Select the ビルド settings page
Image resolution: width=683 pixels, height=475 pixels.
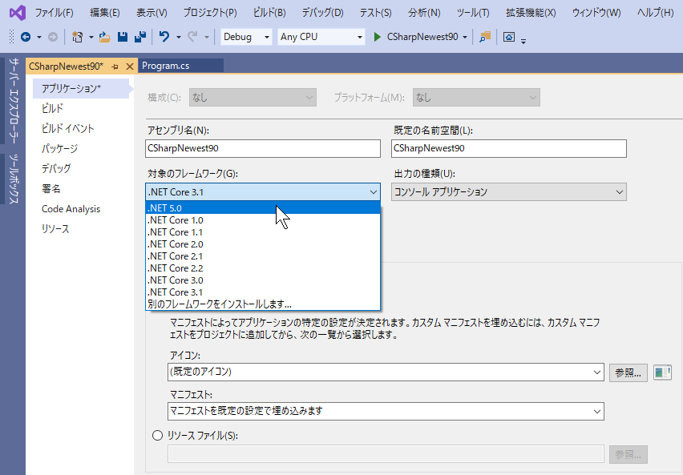[52, 108]
